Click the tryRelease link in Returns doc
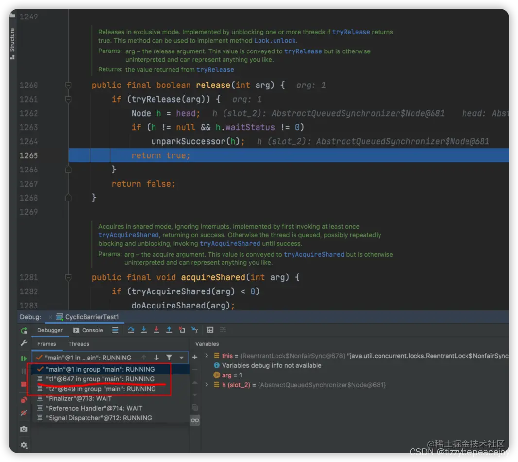The height and width of the screenshot is (462, 518). click(215, 69)
